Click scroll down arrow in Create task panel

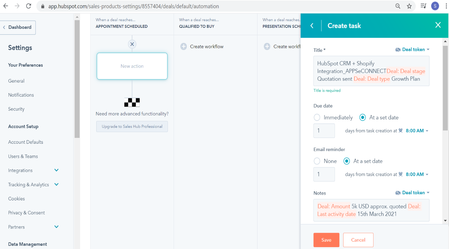click(445, 221)
